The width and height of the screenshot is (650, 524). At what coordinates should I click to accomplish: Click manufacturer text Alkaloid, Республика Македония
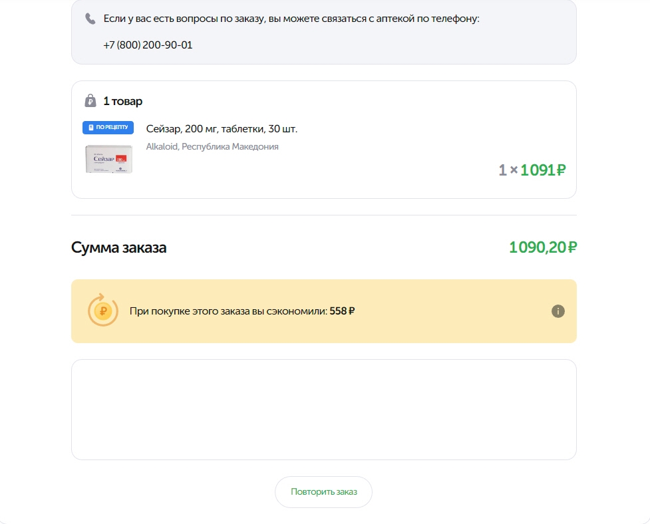click(212, 147)
